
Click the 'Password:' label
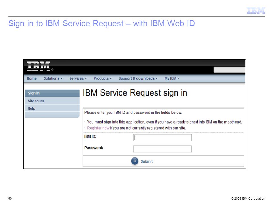pyautogui.click(x=94, y=148)
